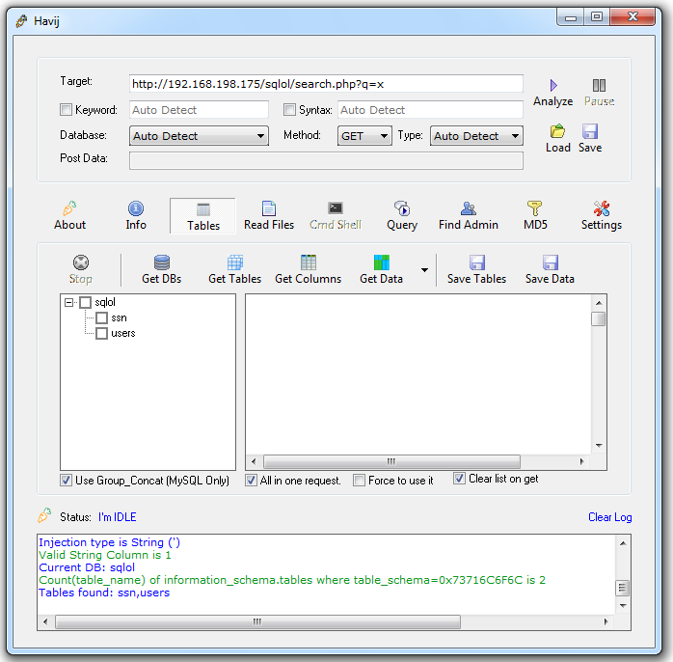Click the Stop button
Image resolution: width=673 pixels, height=662 pixels.
81,270
